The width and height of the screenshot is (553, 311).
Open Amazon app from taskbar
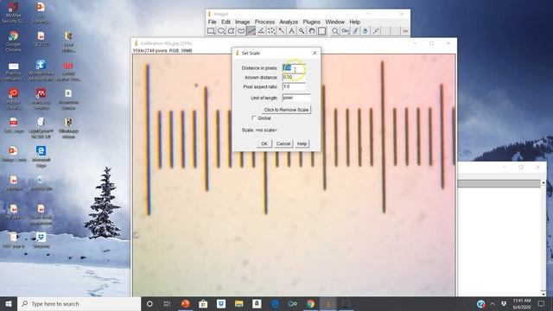257,303
